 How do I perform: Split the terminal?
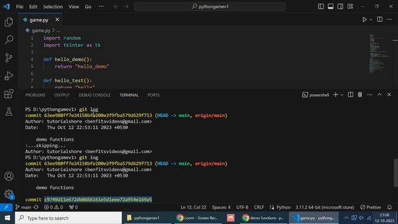[350, 95]
